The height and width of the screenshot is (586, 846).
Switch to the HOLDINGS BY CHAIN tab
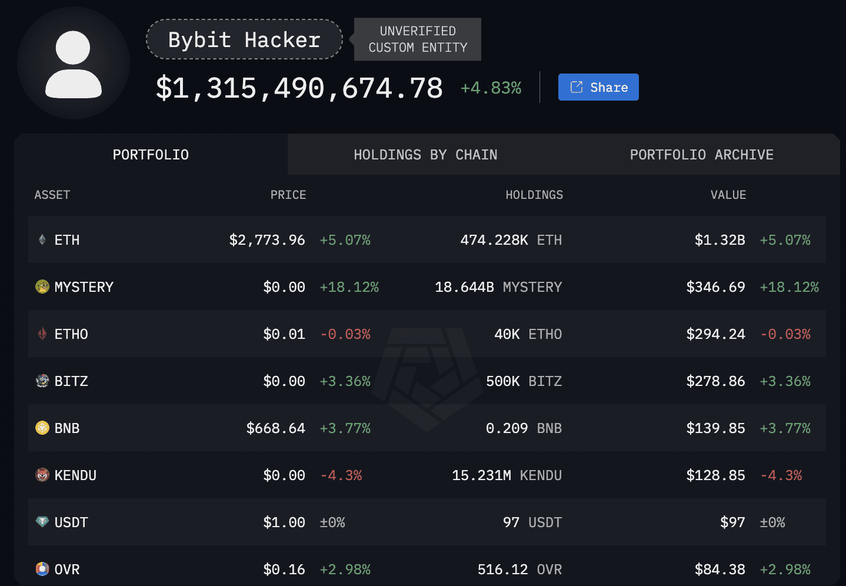[425, 154]
